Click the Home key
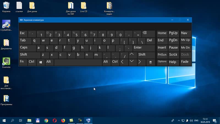Screen dimensions: 220x124 click(x=162, y=34)
